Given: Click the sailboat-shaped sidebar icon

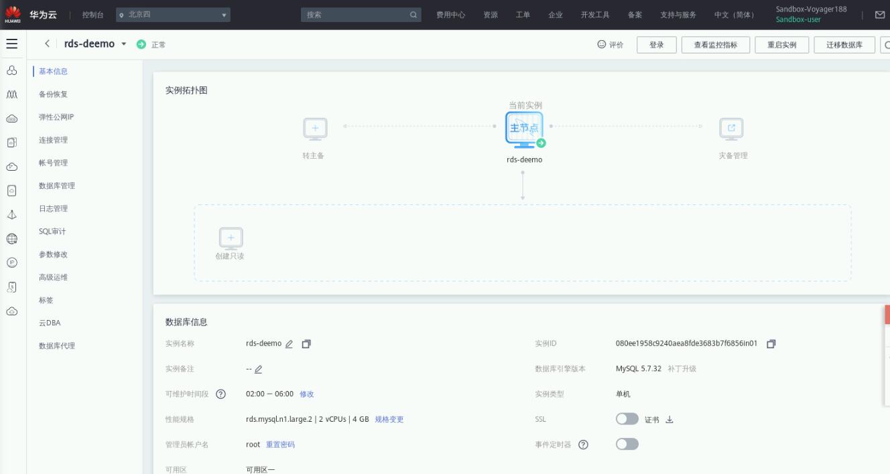Looking at the screenshot, I should point(11,214).
